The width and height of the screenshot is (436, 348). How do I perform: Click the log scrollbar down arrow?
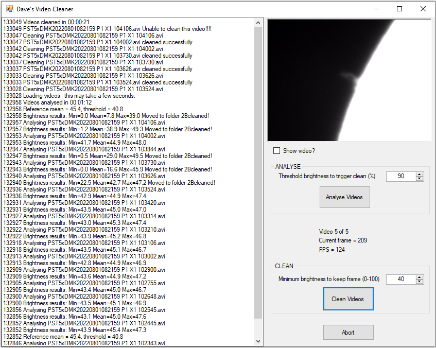[x=258, y=341]
